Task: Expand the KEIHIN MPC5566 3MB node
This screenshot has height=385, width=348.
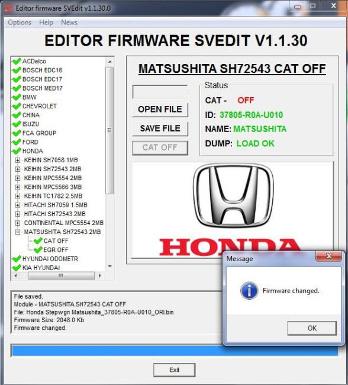Action: [17, 187]
